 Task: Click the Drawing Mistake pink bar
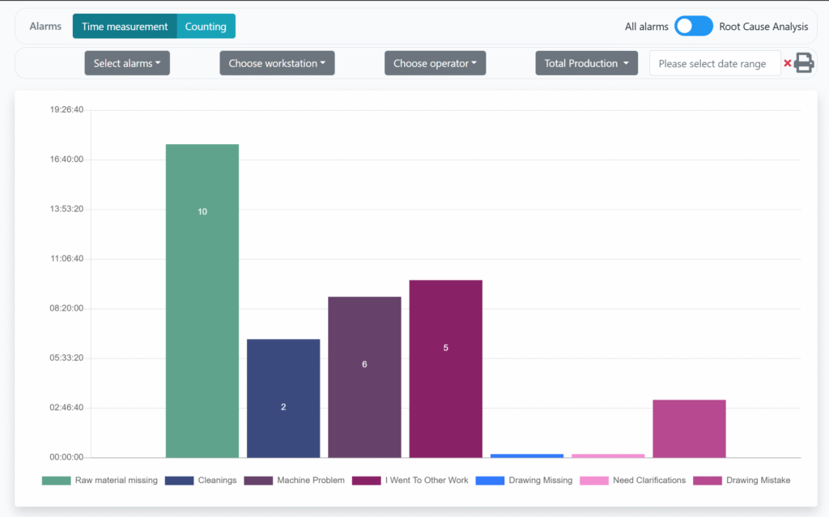[689, 429]
